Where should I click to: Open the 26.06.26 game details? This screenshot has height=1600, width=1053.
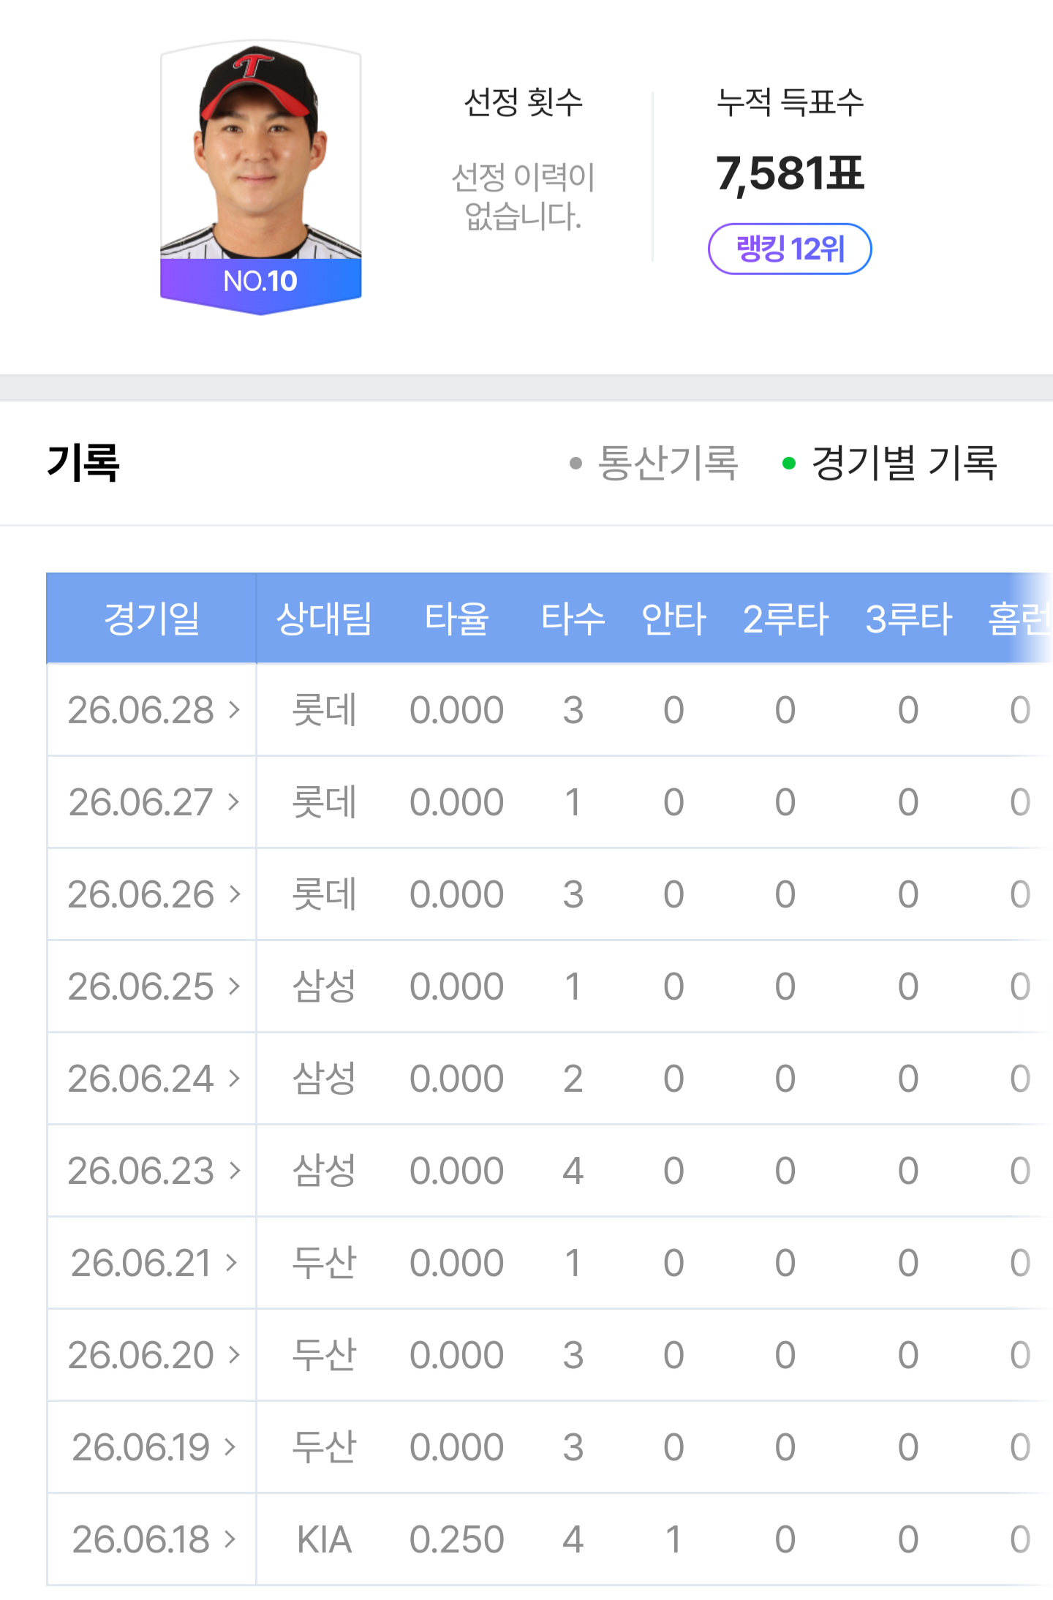(153, 894)
